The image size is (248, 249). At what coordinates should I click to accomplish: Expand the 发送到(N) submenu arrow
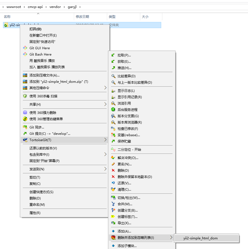[x=105, y=169]
